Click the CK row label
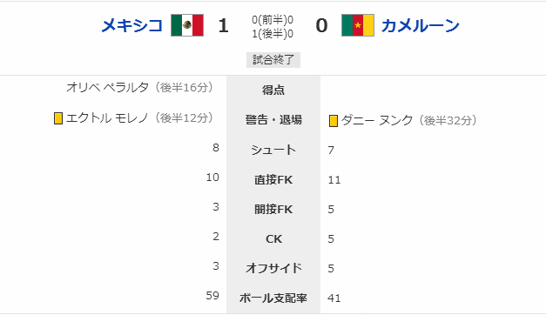 click(x=273, y=239)
